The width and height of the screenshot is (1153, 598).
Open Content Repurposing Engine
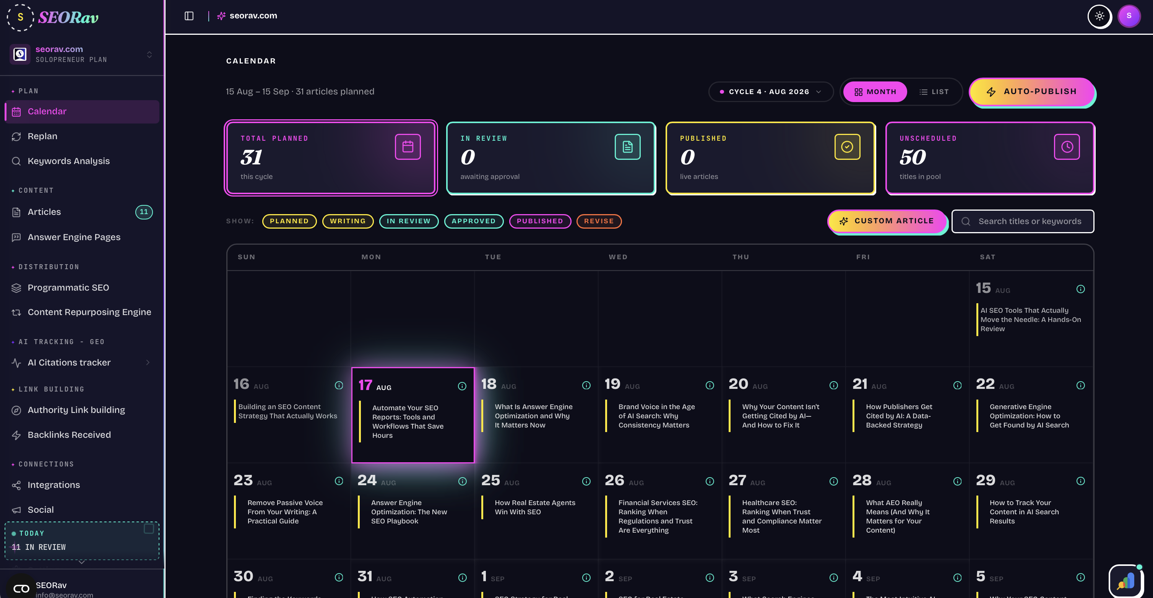coord(82,312)
